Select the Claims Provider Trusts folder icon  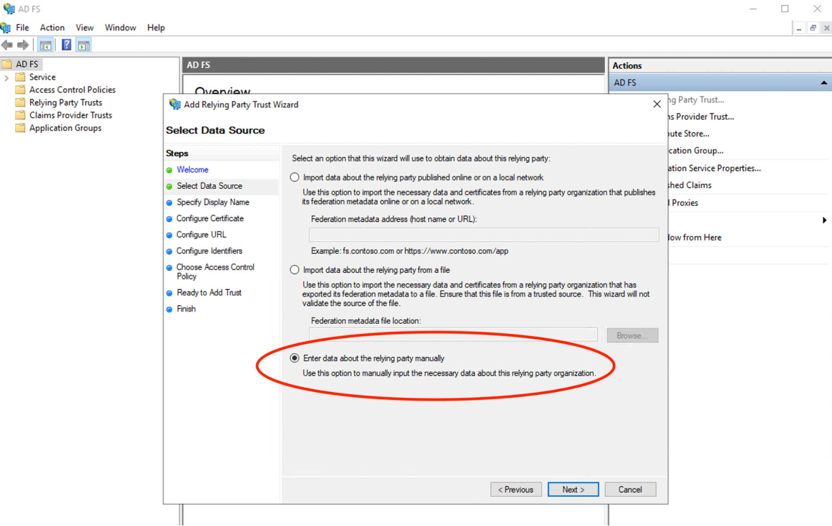(20, 115)
